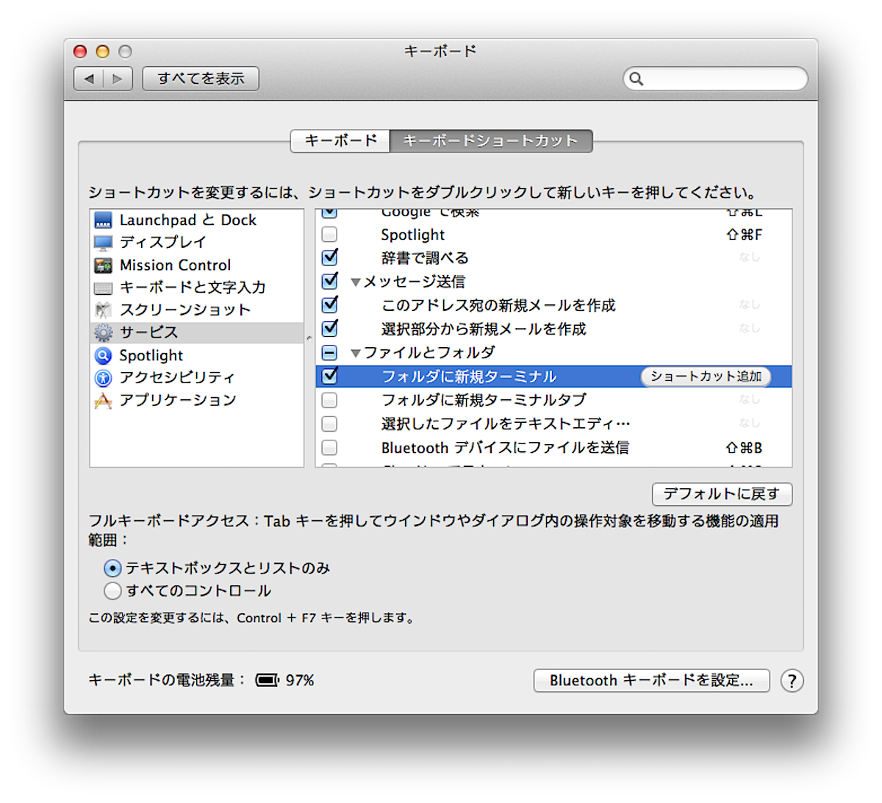Select the スクリーンショット icon
Screen dimensions: 882x803
click(x=104, y=310)
